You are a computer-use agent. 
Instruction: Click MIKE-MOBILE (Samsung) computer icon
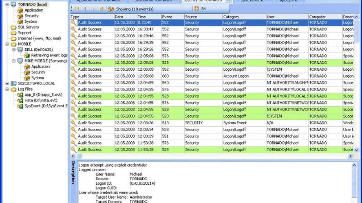coord(20,60)
